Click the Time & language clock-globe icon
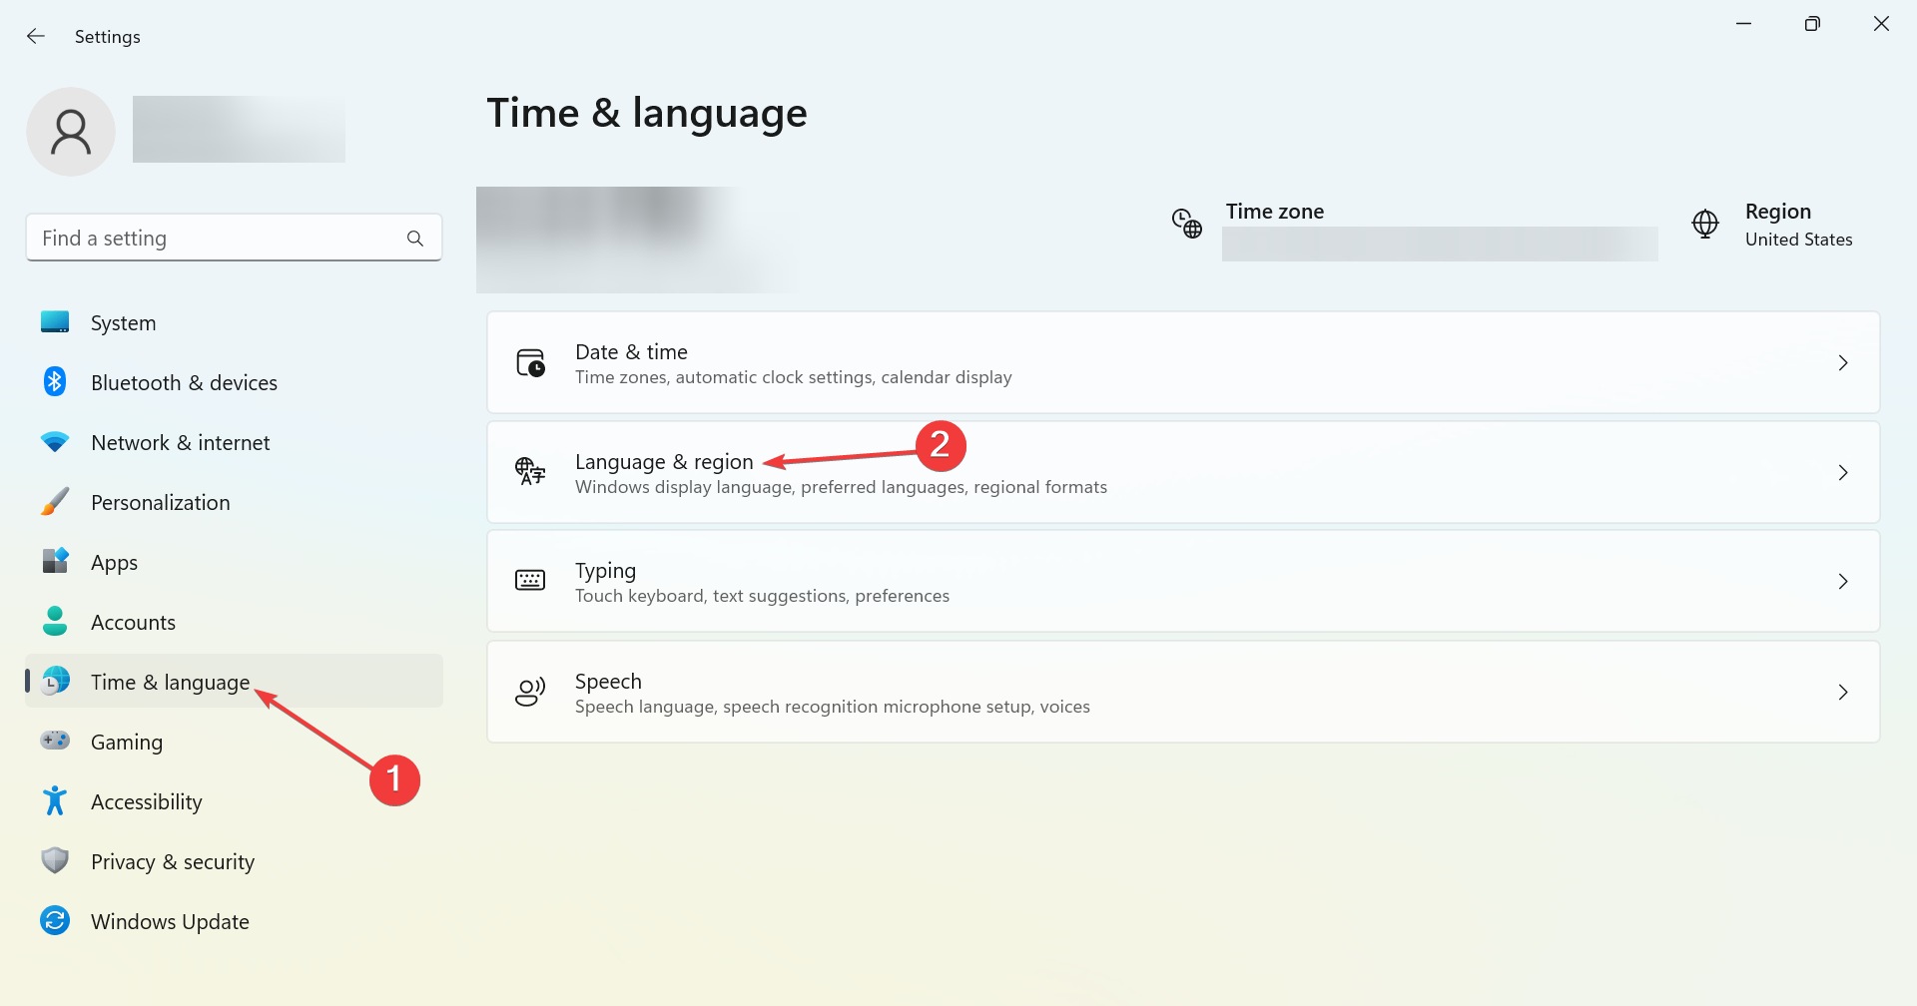 (55, 681)
